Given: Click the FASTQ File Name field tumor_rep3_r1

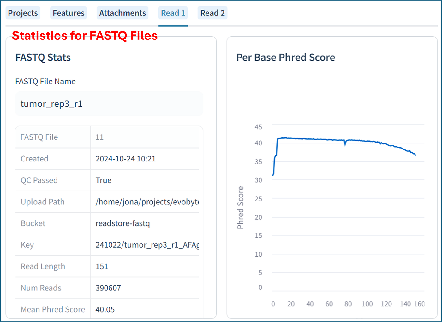Looking at the screenshot, I should pos(109,104).
